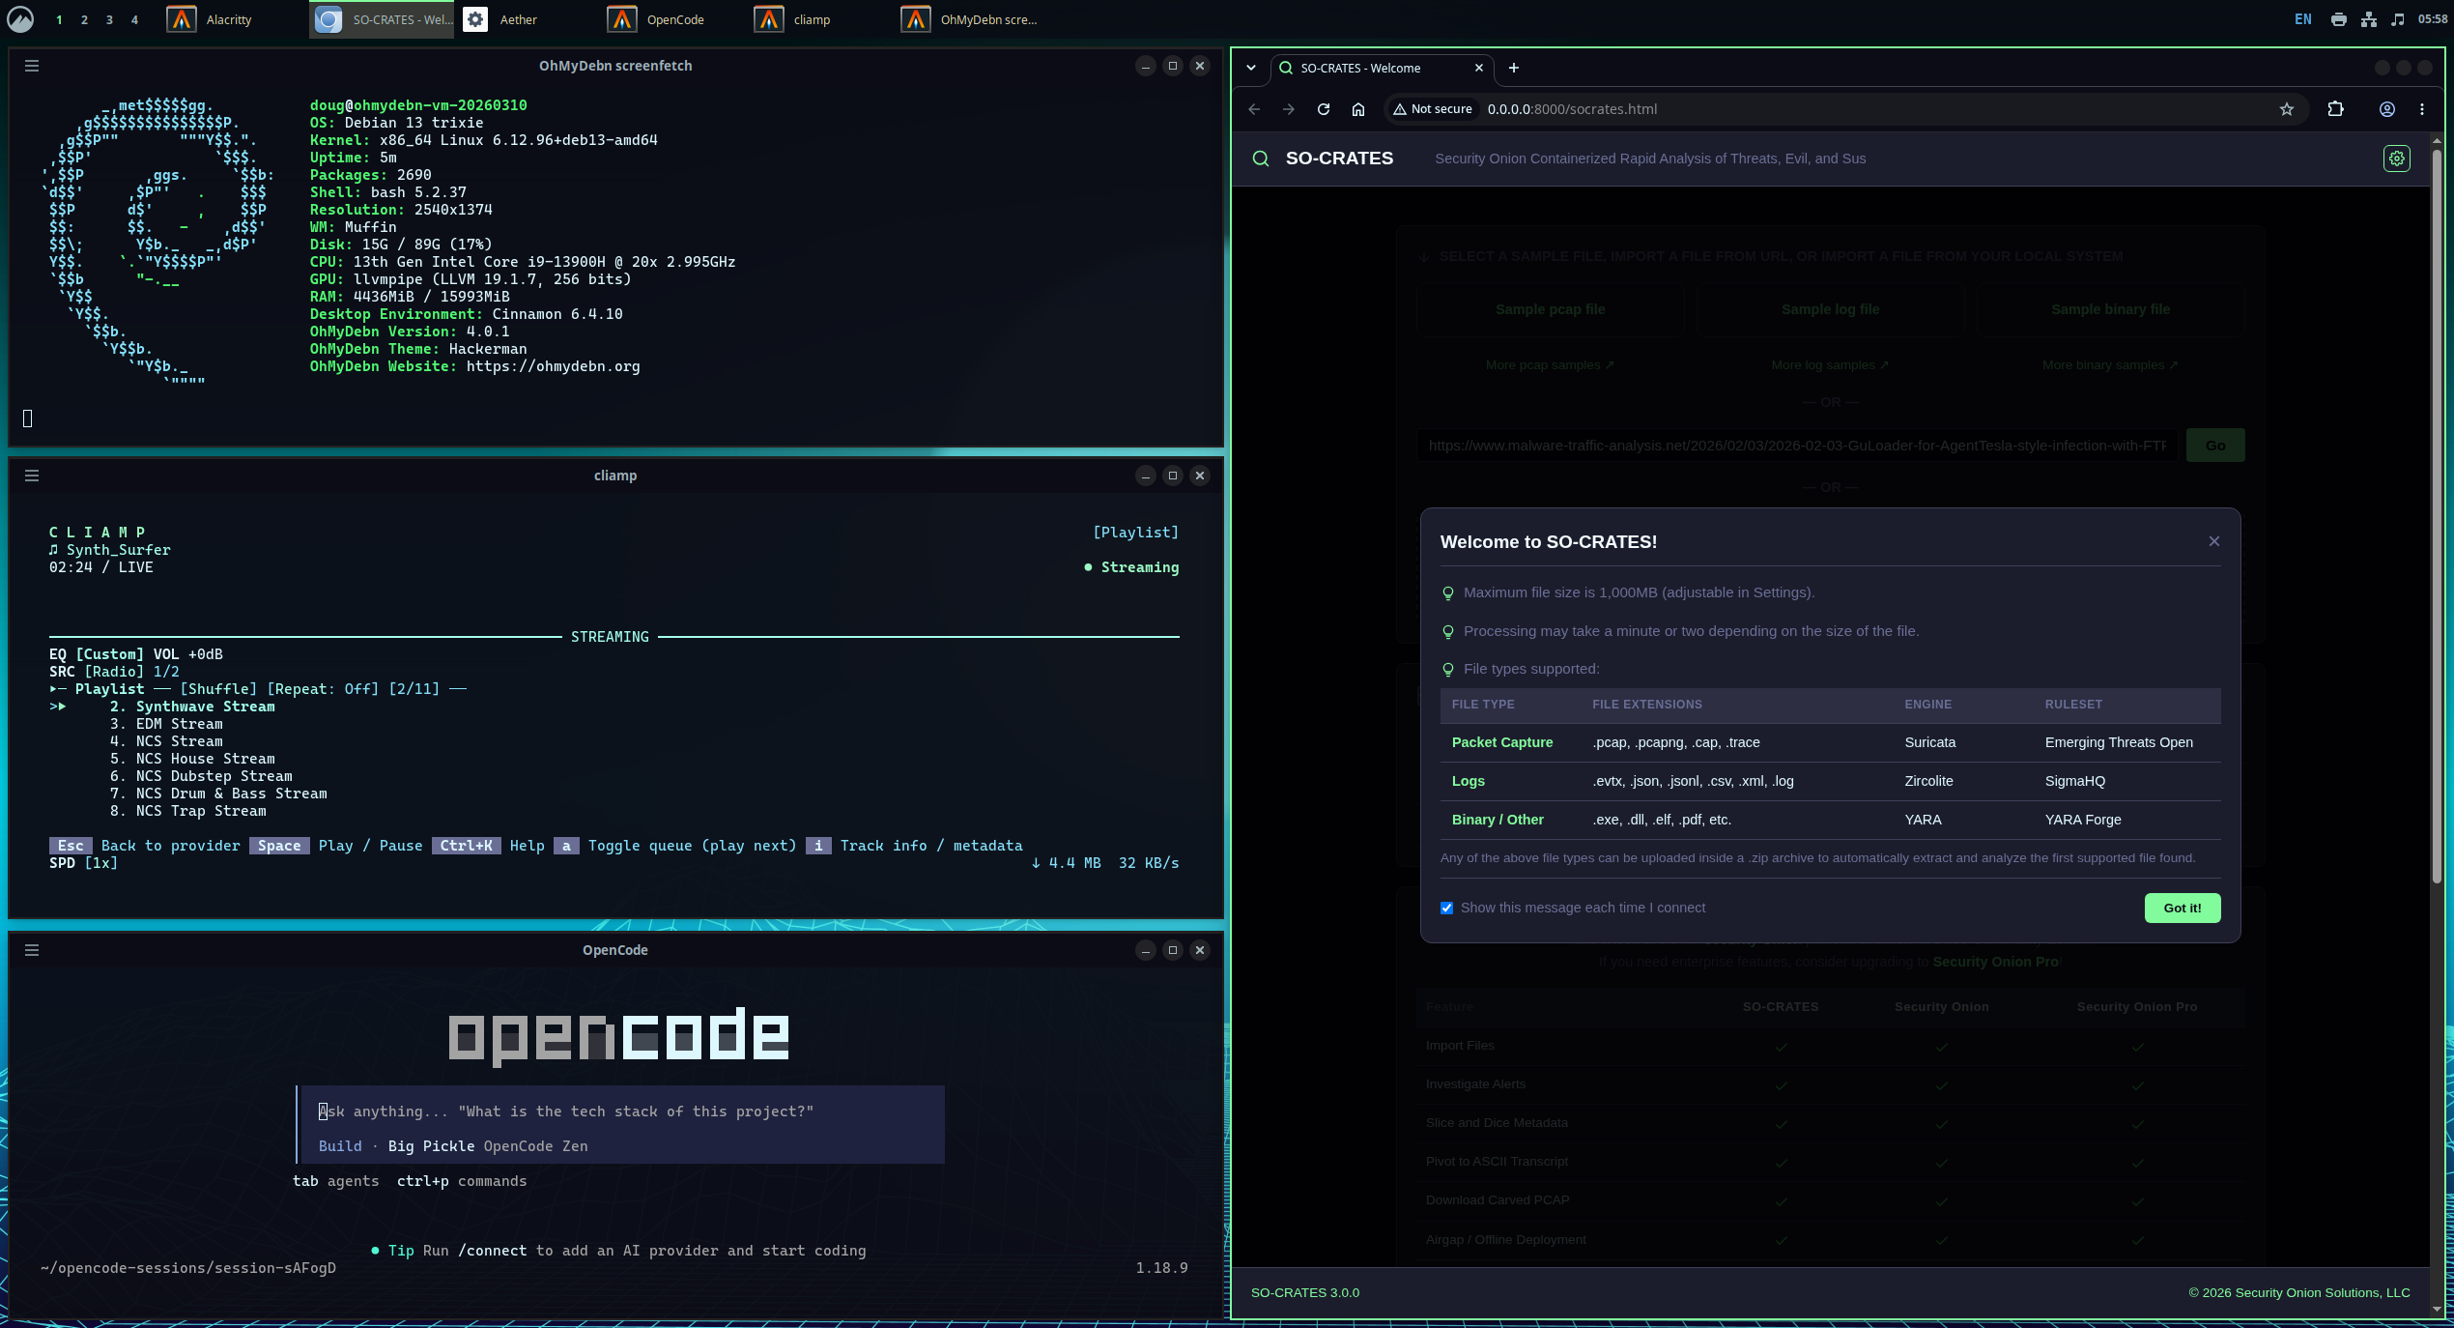Image resolution: width=2454 pixels, height=1328 pixels.
Task: Click the Logs file type cell
Action: point(1468,781)
